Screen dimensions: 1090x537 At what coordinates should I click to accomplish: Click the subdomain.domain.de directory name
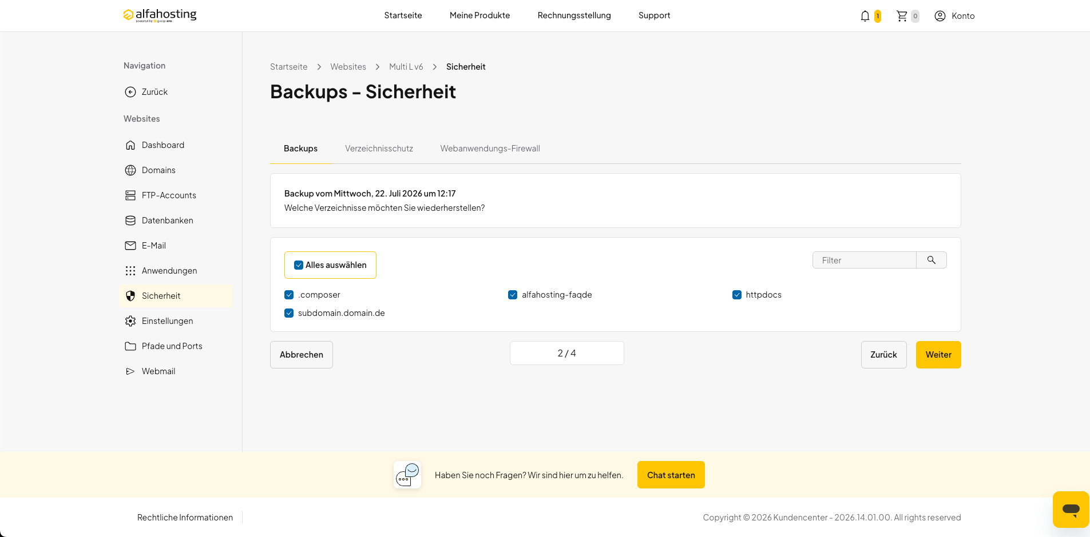[x=342, y=313]
